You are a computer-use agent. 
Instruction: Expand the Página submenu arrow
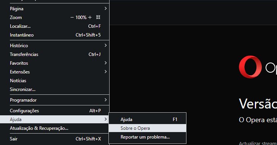105,8
